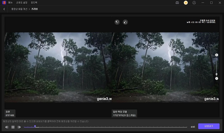Zoom in with the plus icon
224x133 pixels.
(216, 55)
